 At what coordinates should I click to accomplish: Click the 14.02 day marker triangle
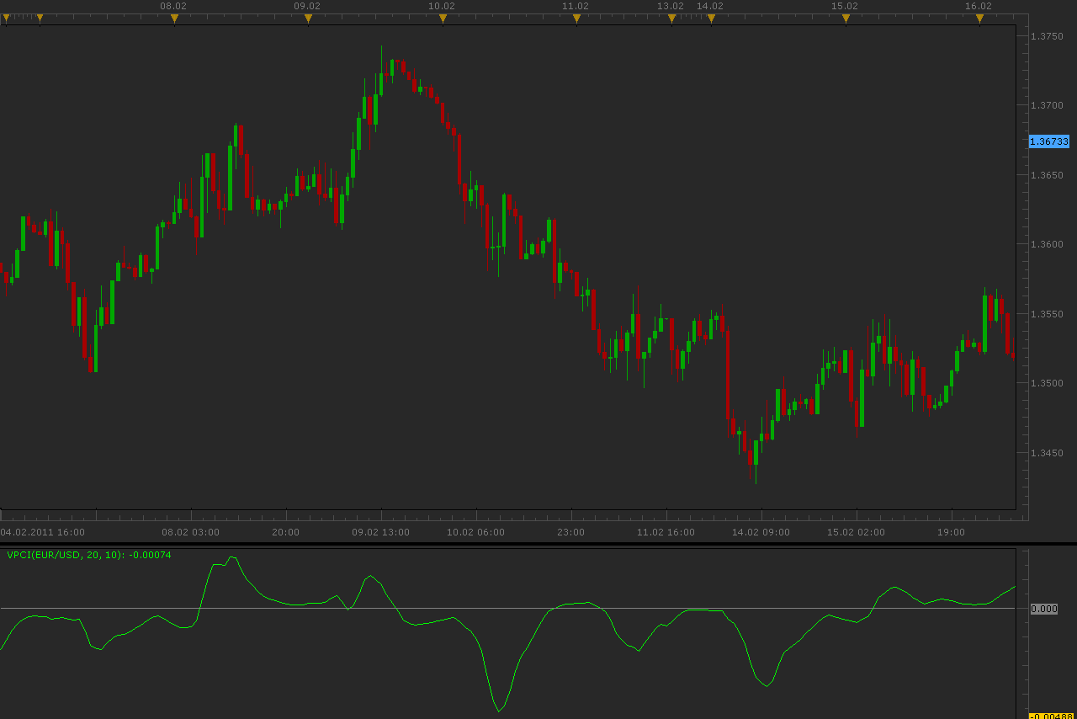tap(711, 18)
